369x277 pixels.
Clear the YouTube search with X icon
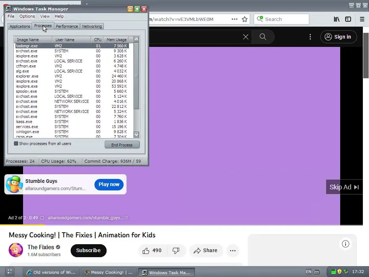(246, 37)
